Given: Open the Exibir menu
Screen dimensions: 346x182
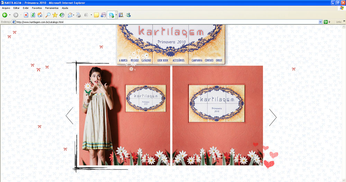Looking at the screenshot, I should tap(26, 8).
